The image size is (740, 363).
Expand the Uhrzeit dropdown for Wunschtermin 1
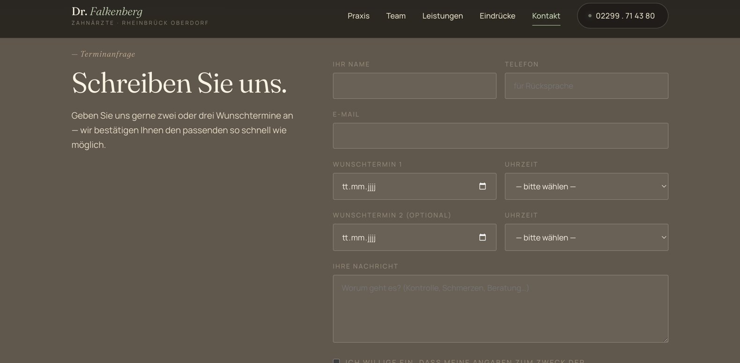point(586,186)
